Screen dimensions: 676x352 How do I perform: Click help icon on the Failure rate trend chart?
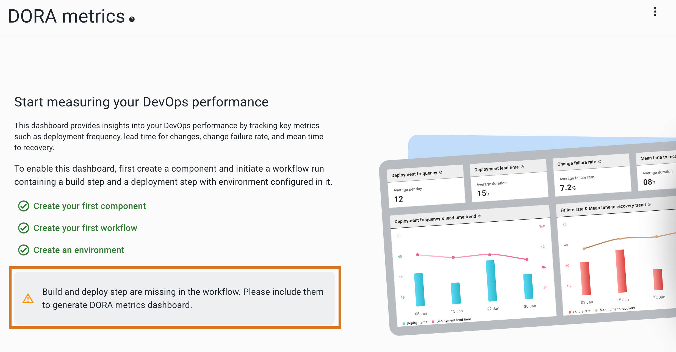click(649, 205)
